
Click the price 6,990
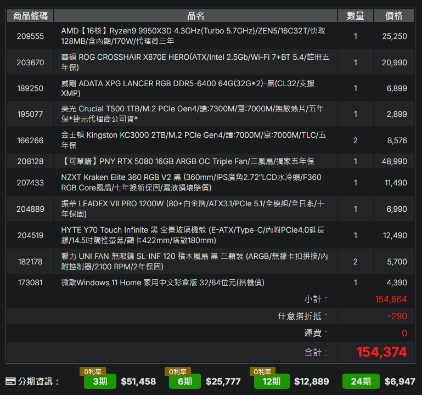[397, 209]
